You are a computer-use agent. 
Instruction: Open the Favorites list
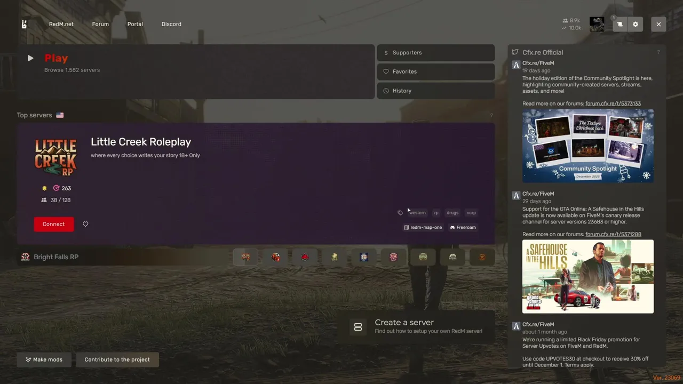pyautogui.click(x=436, y=71)
